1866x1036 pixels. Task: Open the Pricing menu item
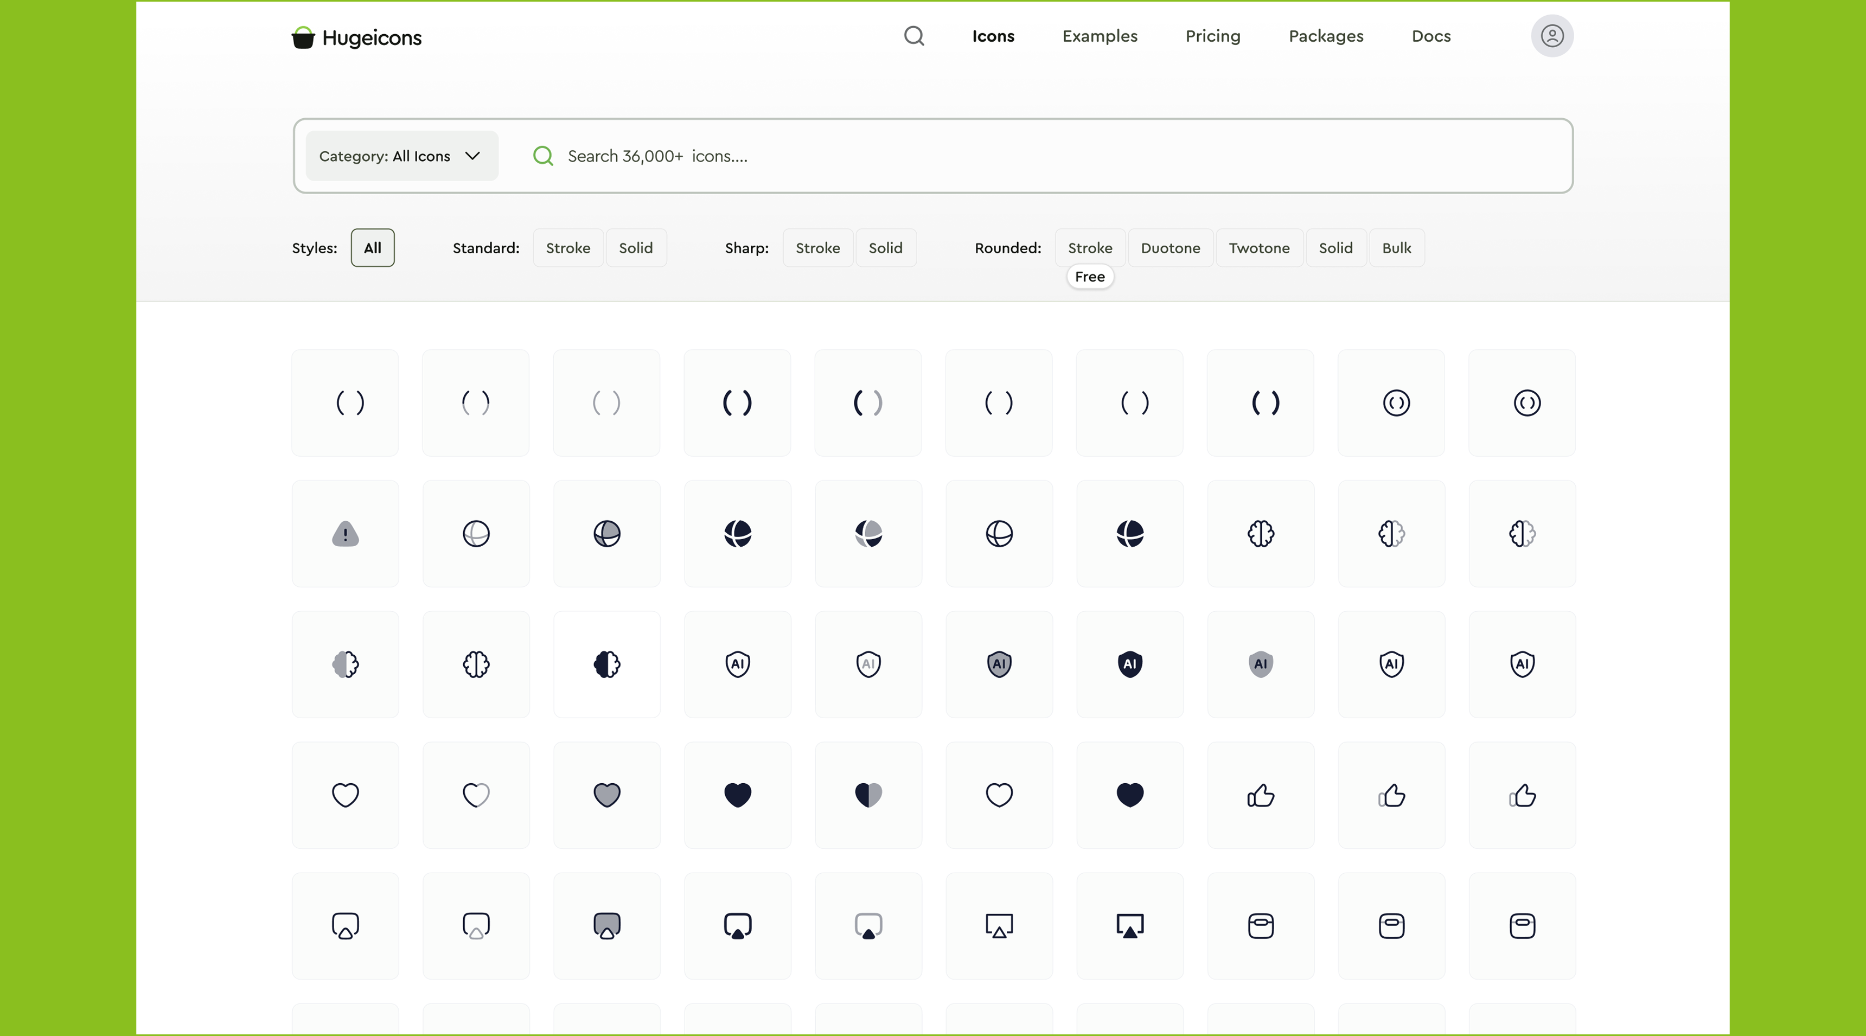click(1212, 35)
